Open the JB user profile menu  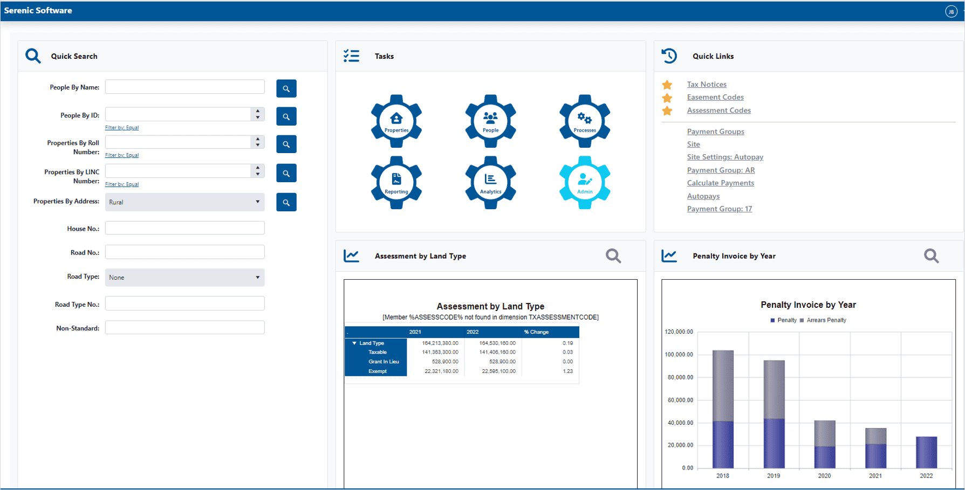[951, 11]
